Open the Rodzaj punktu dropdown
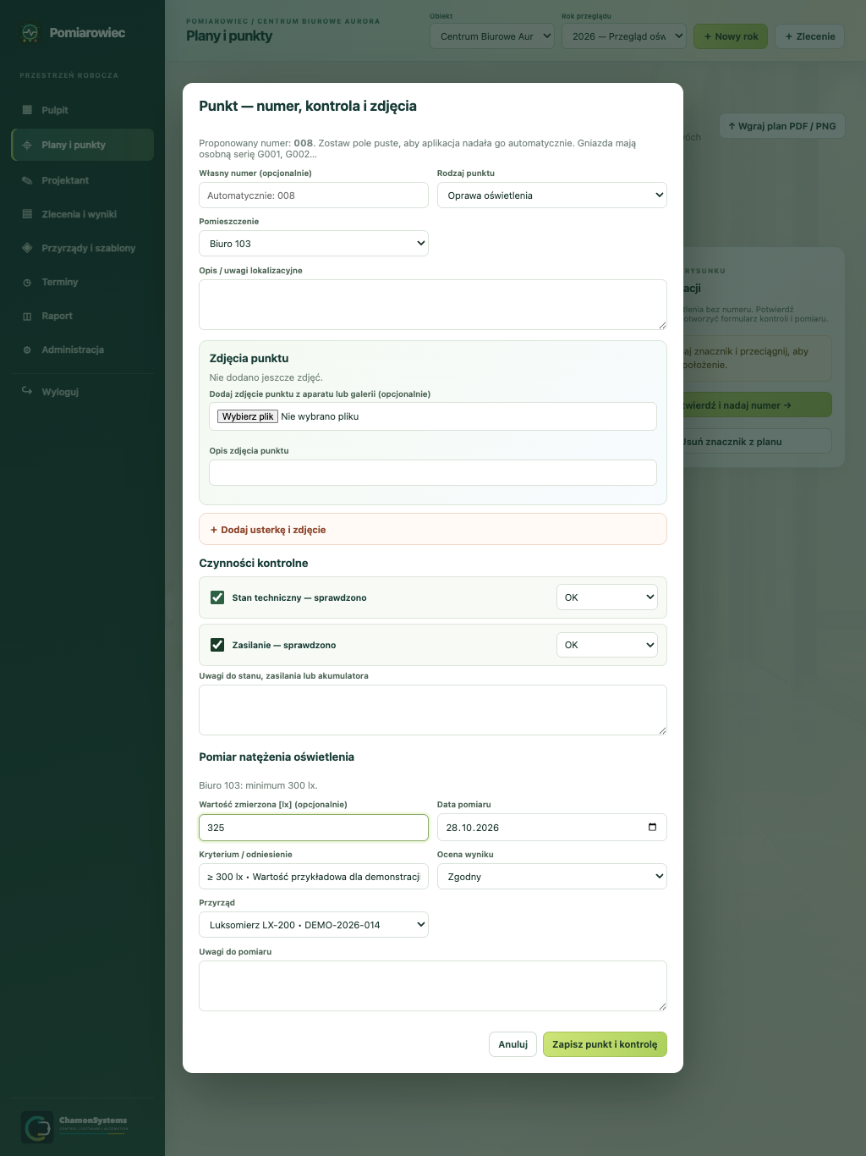The width and height of the screenshot is (866, 1156). pyautogui.click(x=551, y=195)
